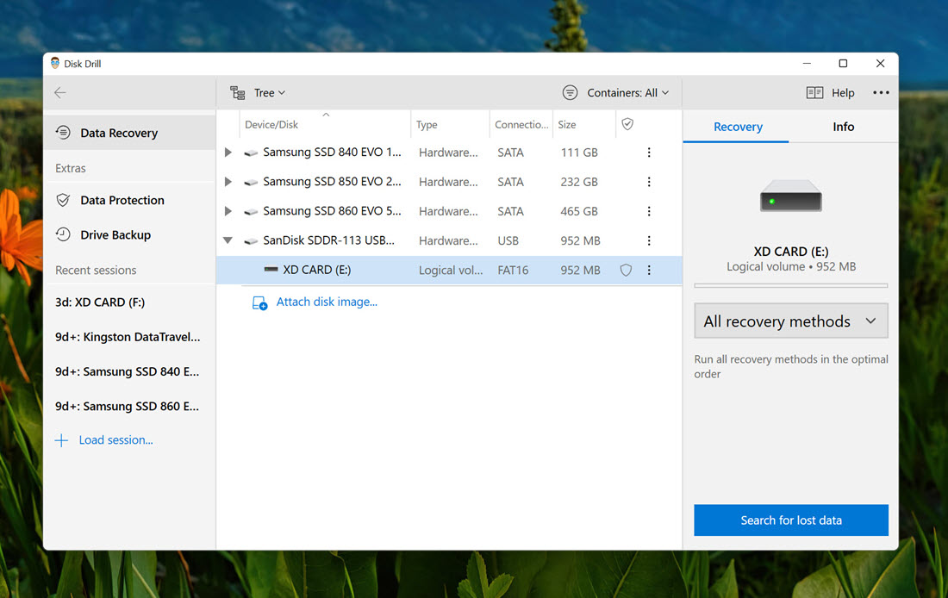The image size is (948, 598).
Task: Open options menu for SanDisk SDDR-113
Action: [649, 240]
